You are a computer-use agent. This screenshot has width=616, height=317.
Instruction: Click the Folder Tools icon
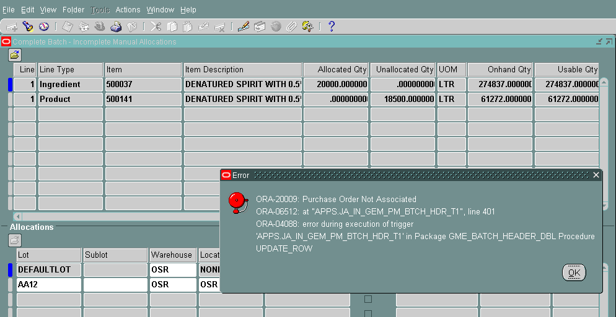coord(307,27)
